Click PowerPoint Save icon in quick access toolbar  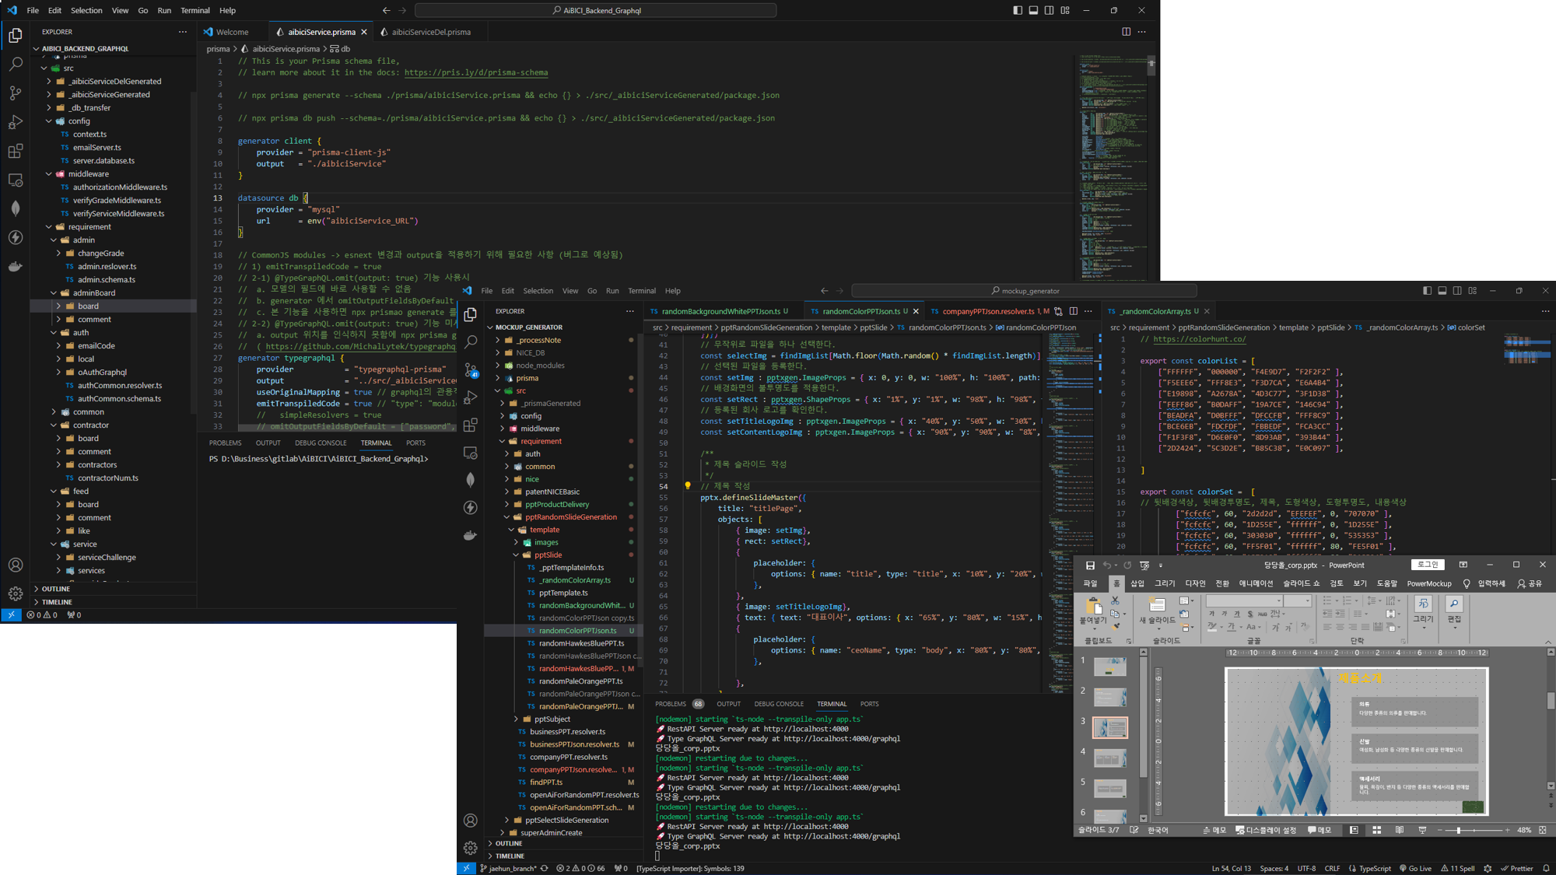1090,565
